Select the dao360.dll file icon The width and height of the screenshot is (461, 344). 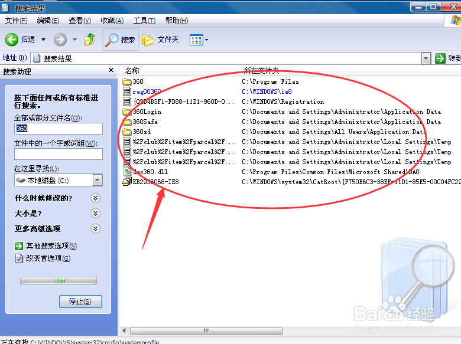point(127,172)
